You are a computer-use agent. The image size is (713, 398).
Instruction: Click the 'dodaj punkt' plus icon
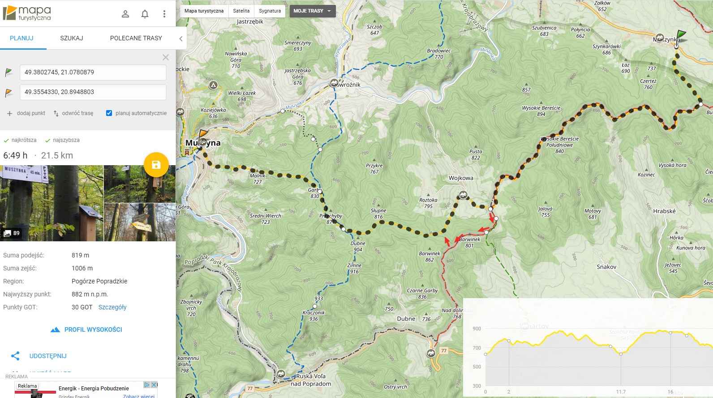[x=9, y=113]
